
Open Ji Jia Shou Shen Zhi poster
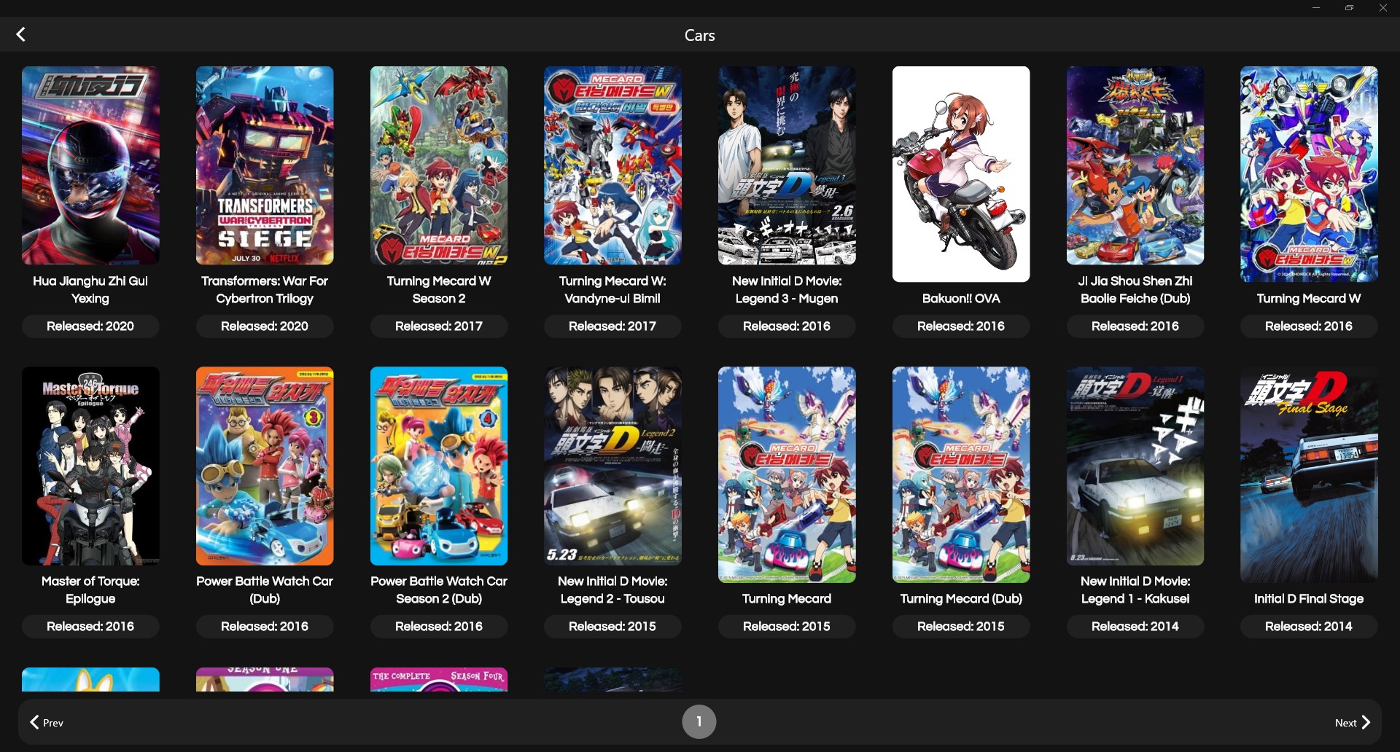[1135, 165]
